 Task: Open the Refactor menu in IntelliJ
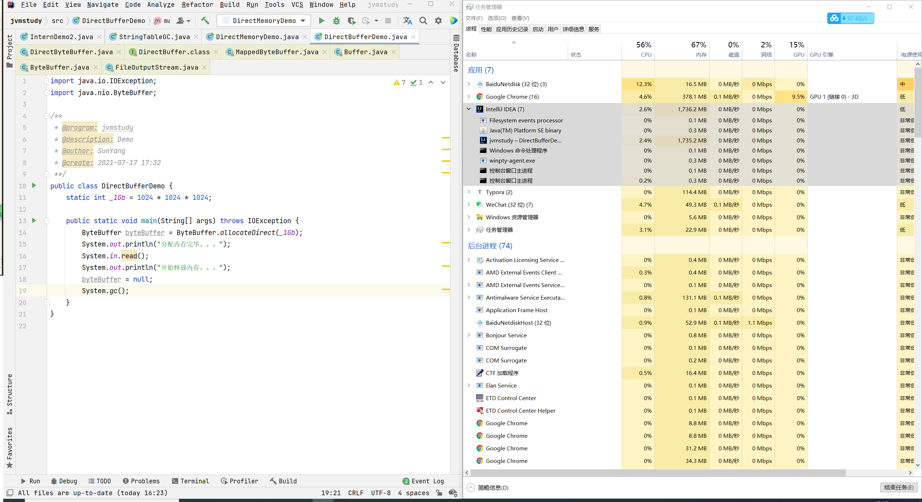point(197,5)
